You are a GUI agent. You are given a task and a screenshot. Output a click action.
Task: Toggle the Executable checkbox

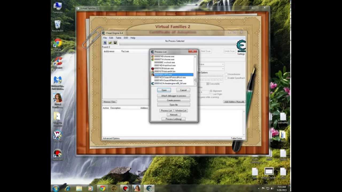pyautogui.click(x=208, y=84)
